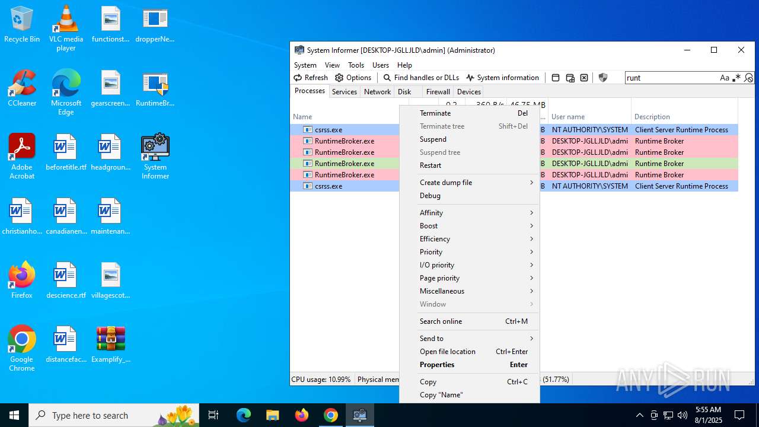Click Windows Start button
759x427 pixels.
tap(14, 415)
